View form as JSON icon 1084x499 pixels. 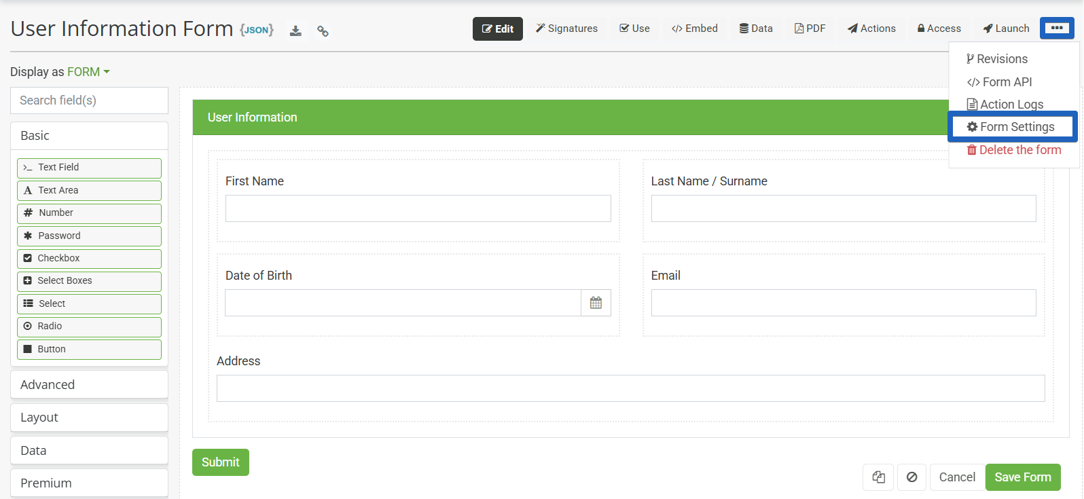click(257, 30)
